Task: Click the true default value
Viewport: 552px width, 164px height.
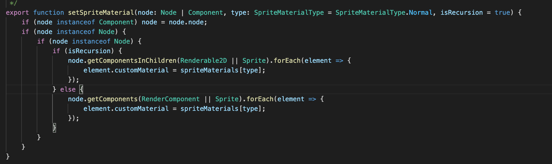Action: click(502, 12)
